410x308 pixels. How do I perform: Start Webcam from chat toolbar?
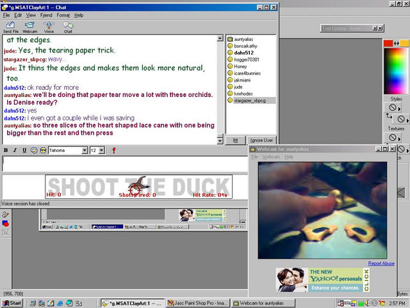click(x=29, y=27)
